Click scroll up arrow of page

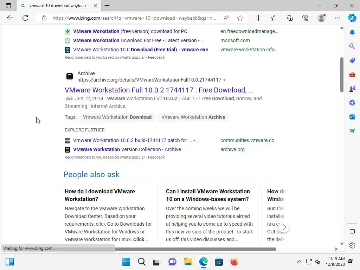pyautogui.click(x=342, y=27)
